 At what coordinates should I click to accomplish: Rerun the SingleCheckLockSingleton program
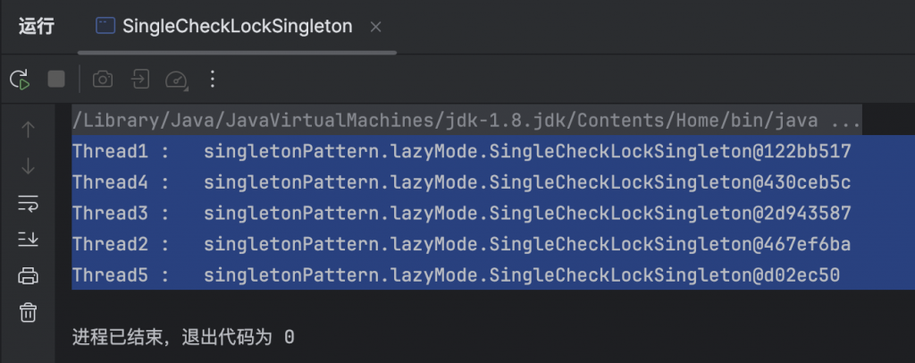point(20,80)
